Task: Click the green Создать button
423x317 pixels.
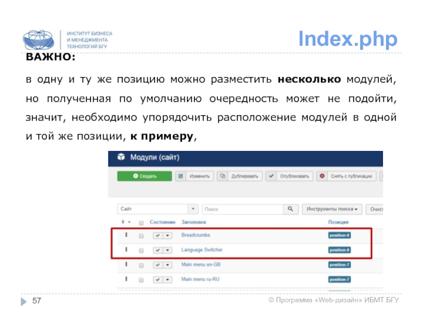Action: coord(144,176)
